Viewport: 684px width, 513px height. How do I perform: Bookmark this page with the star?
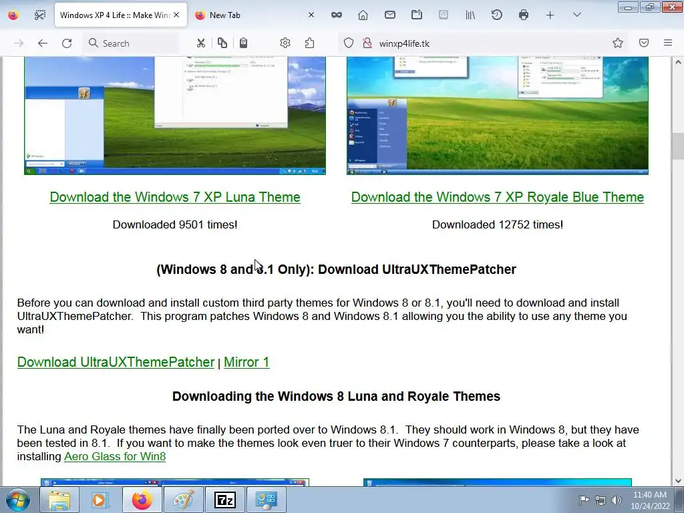pos(618,43)
